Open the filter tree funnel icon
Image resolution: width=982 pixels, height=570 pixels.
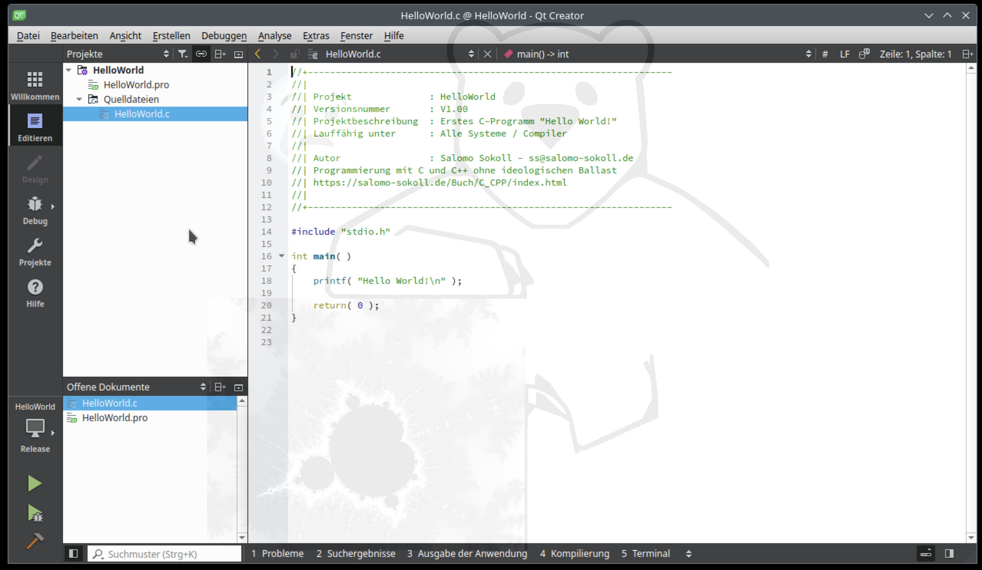tap(183, 54)
